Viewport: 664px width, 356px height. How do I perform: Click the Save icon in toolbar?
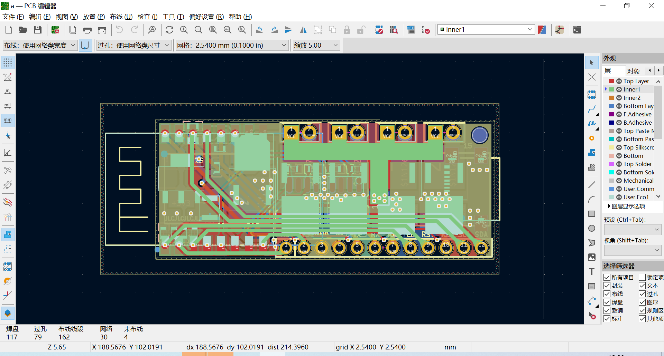(38, 30)
